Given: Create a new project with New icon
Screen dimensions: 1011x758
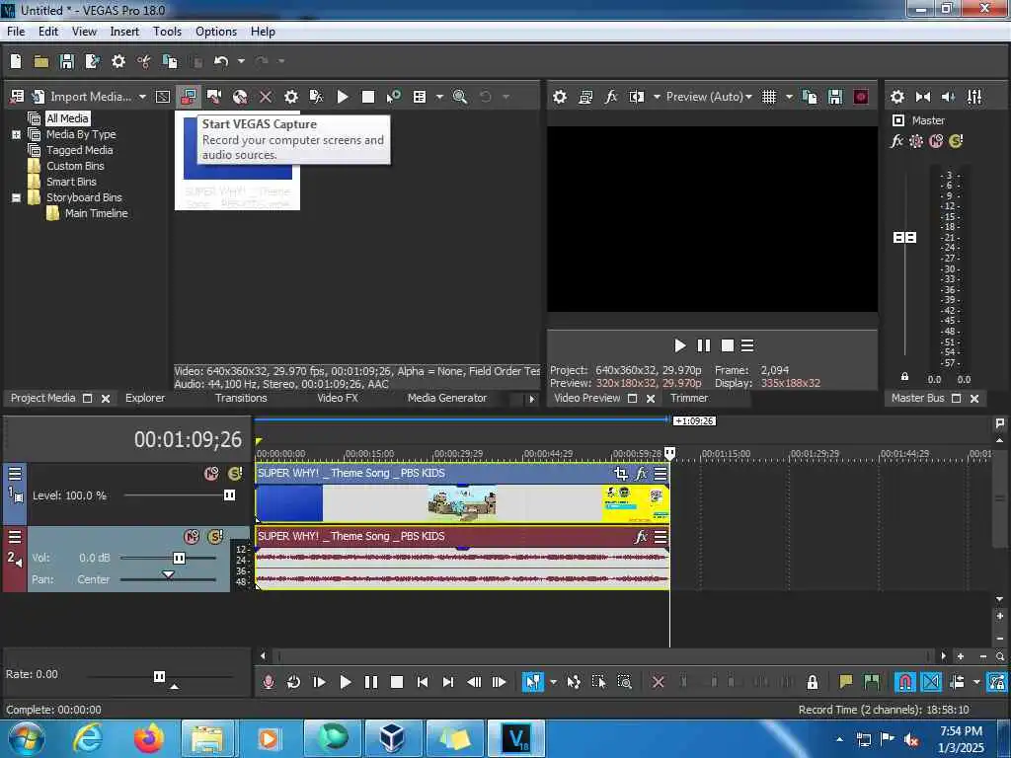Looking at the screenshot, I should (16, 61).
